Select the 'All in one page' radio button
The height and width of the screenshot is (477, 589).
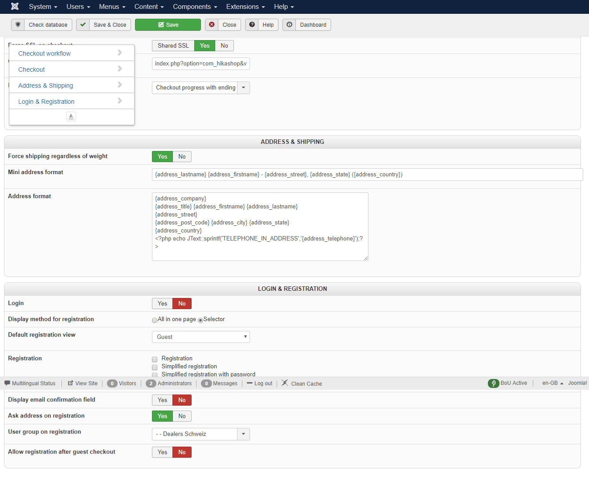coord(155,320)
